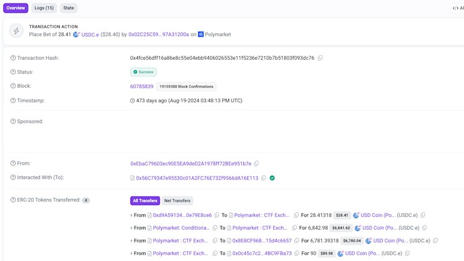Open Polymarket : CTF Exch... recipient in first row

tap(262, 215)
